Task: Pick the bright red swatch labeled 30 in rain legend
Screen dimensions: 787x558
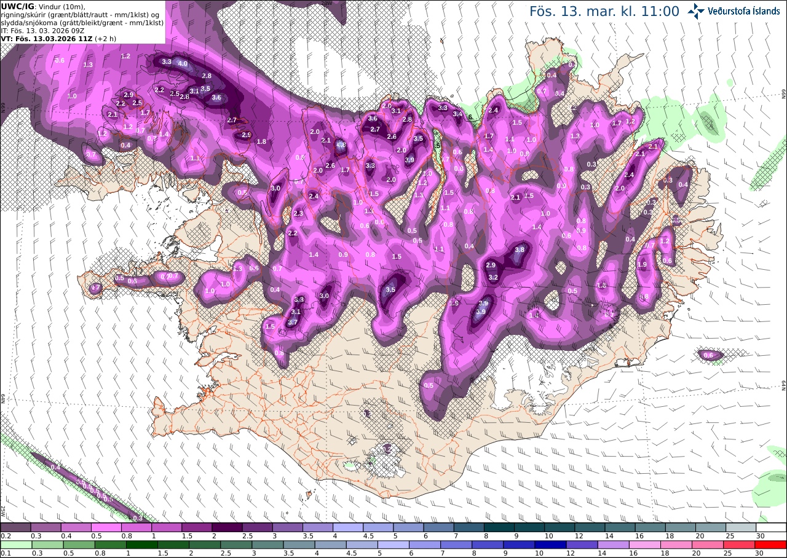Action: pos(771,544)
